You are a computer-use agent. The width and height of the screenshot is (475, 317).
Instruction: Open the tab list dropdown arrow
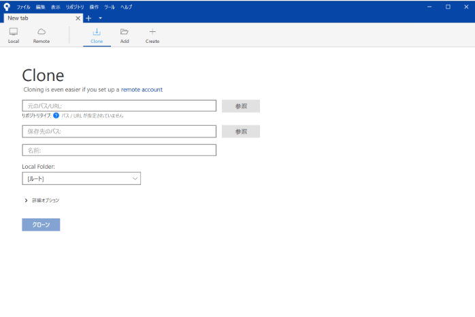(100, 18)
